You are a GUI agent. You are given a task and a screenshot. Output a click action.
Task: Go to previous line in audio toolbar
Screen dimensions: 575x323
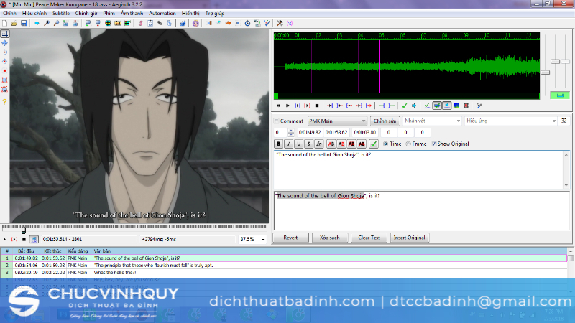(x=278, y=106)
